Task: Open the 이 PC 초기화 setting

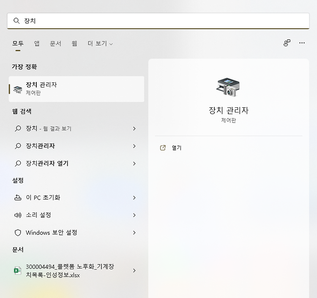Action: 77,197
